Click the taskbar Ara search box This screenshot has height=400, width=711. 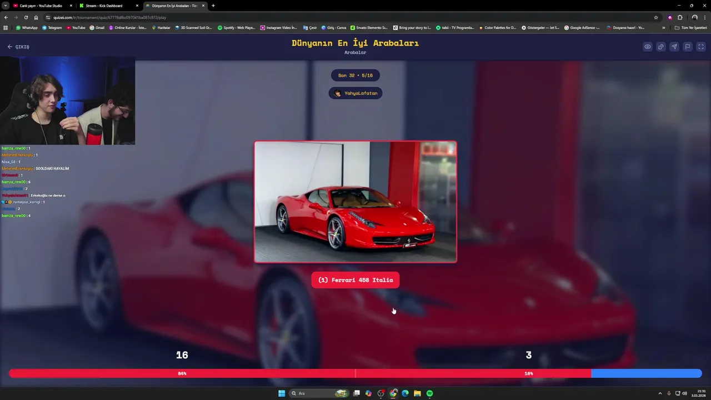319,393
